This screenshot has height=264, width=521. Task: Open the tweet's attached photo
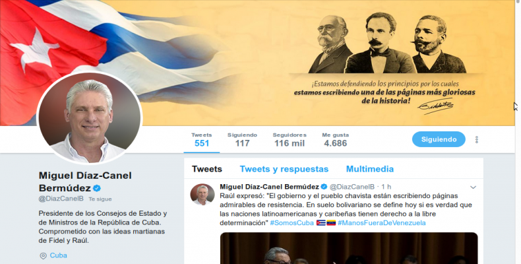pos(349,248)
